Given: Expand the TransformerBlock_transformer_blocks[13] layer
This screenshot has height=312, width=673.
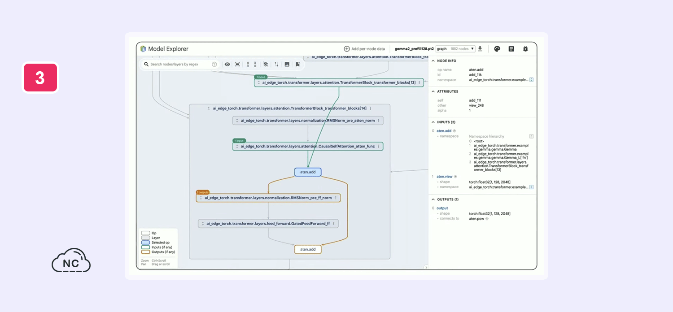Looking at the screenshot, I should coord(258,82).
